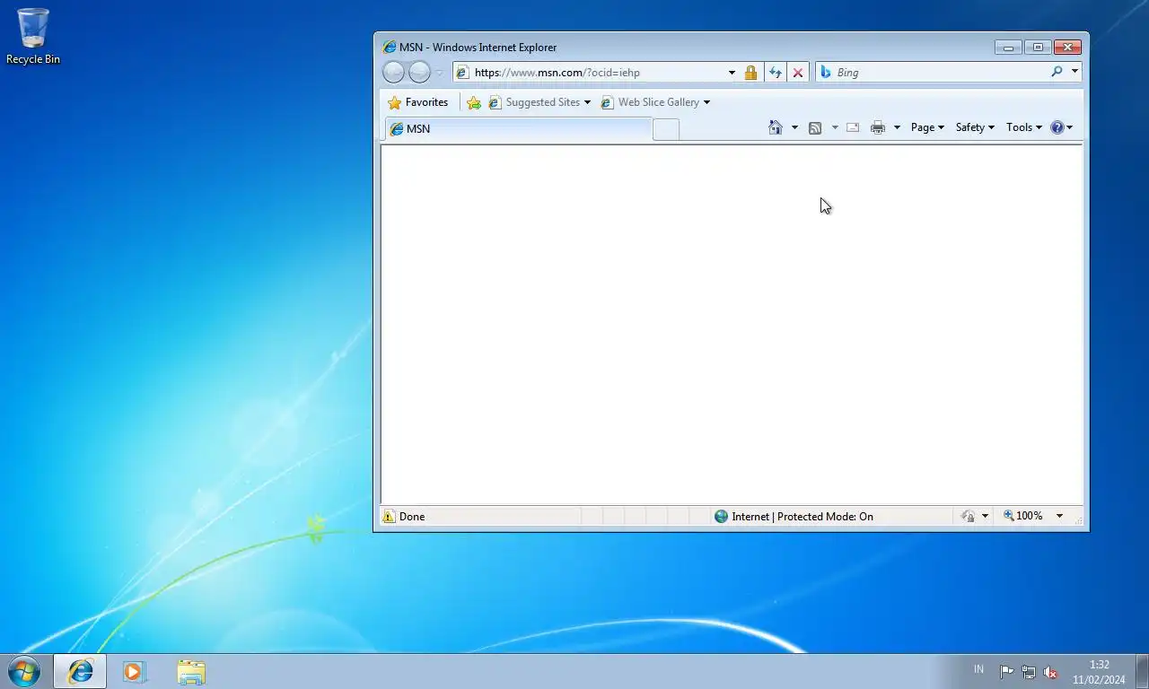
Task: Expand the Web Slice Gallery arrow
Action: coord(706,102)
